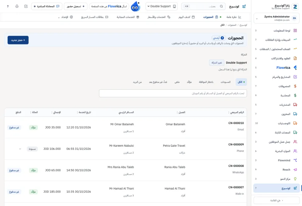302x206 pixels.
Task: Select the المسودات filter tab
Action: click(x=225, y=82)
